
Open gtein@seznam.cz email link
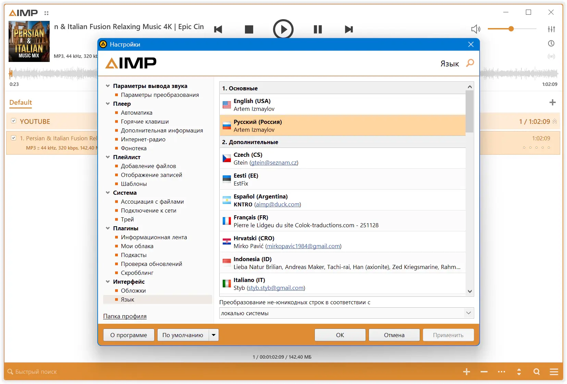point(274,163)
